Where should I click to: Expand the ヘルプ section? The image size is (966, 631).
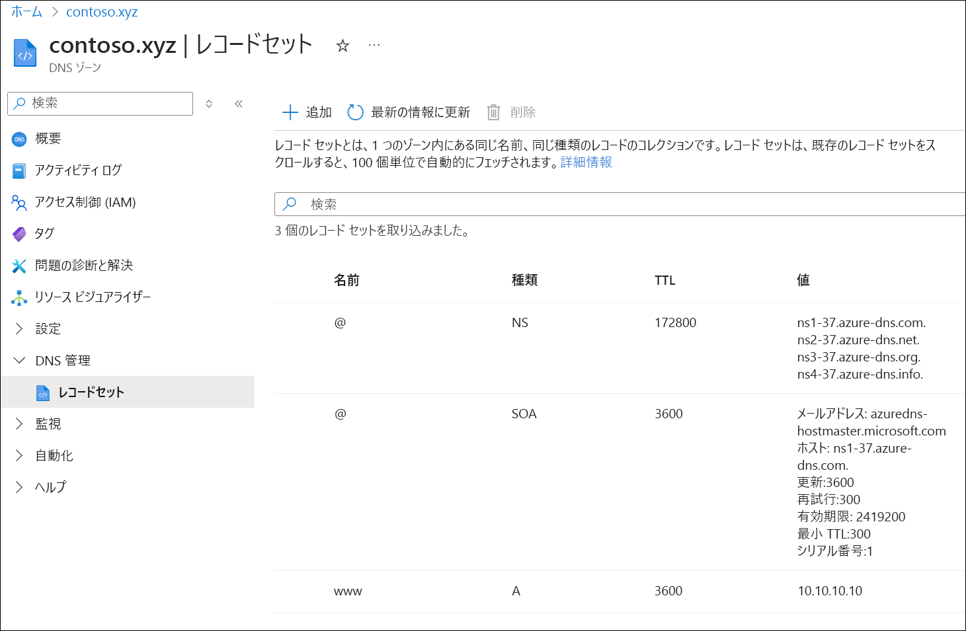pos(19,488)
